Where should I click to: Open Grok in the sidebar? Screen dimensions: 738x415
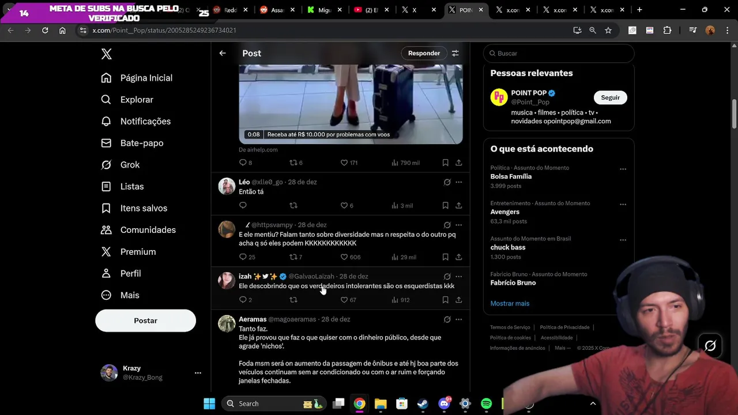[121, 165]
